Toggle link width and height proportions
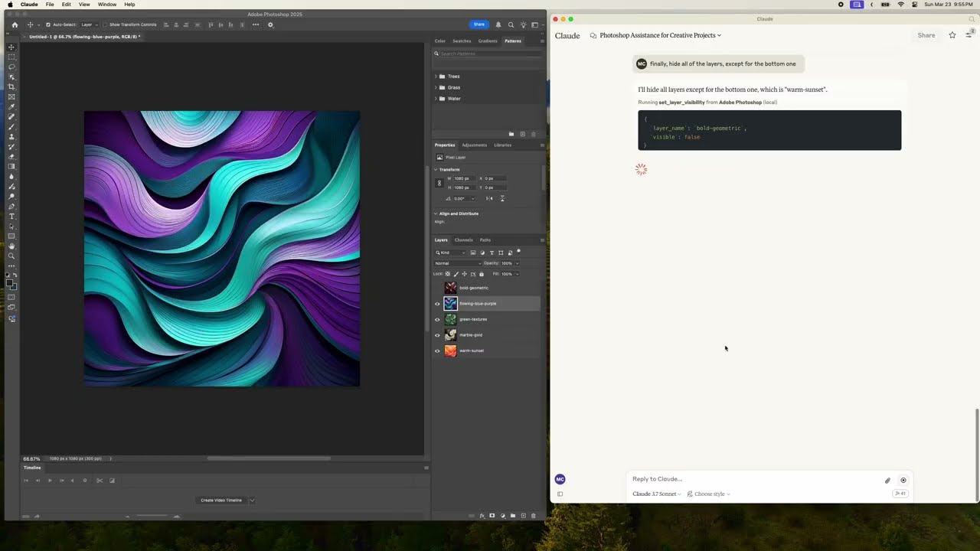 tap(439, 183)
